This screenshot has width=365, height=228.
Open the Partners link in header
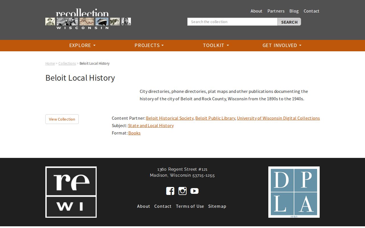coord(276,11)
